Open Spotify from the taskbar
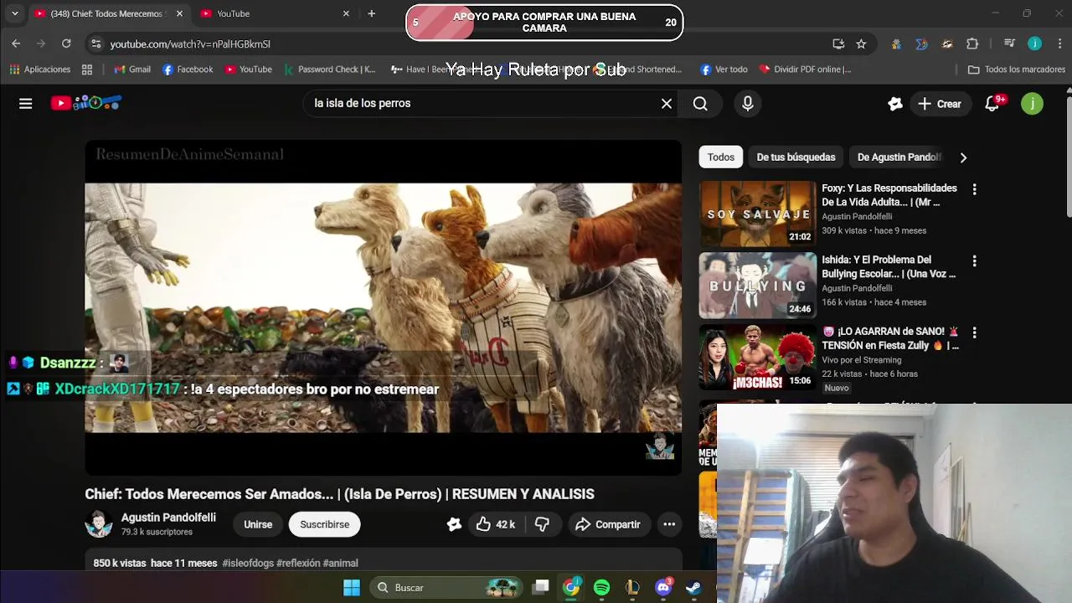The image size is (1072, 603). [601, 588]
